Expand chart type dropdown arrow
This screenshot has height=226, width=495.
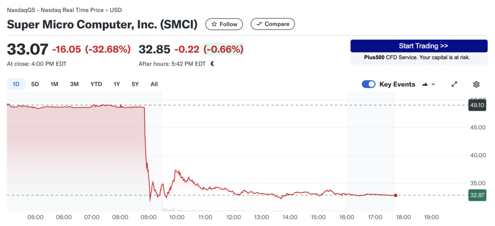point(433,84)
